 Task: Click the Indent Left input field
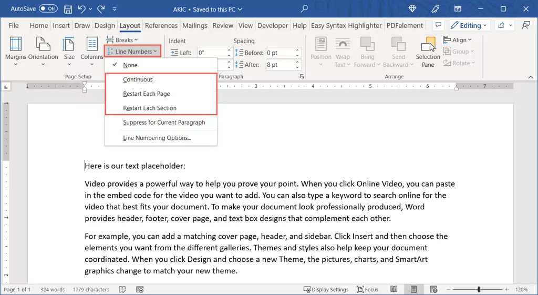(211, 53)
